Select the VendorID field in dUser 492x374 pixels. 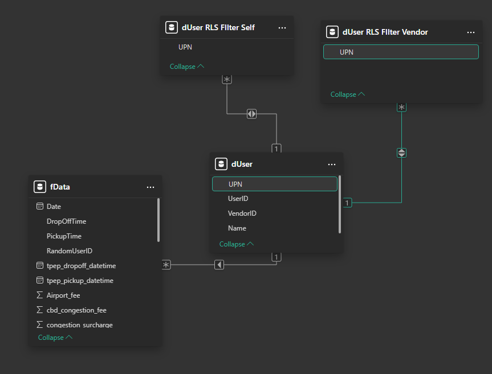coord(242,213)
